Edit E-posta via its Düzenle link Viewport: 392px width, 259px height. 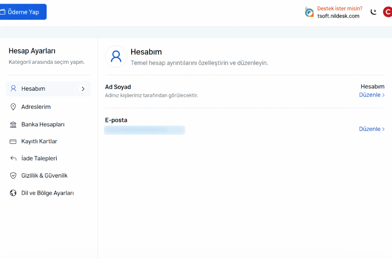point(371,129)
